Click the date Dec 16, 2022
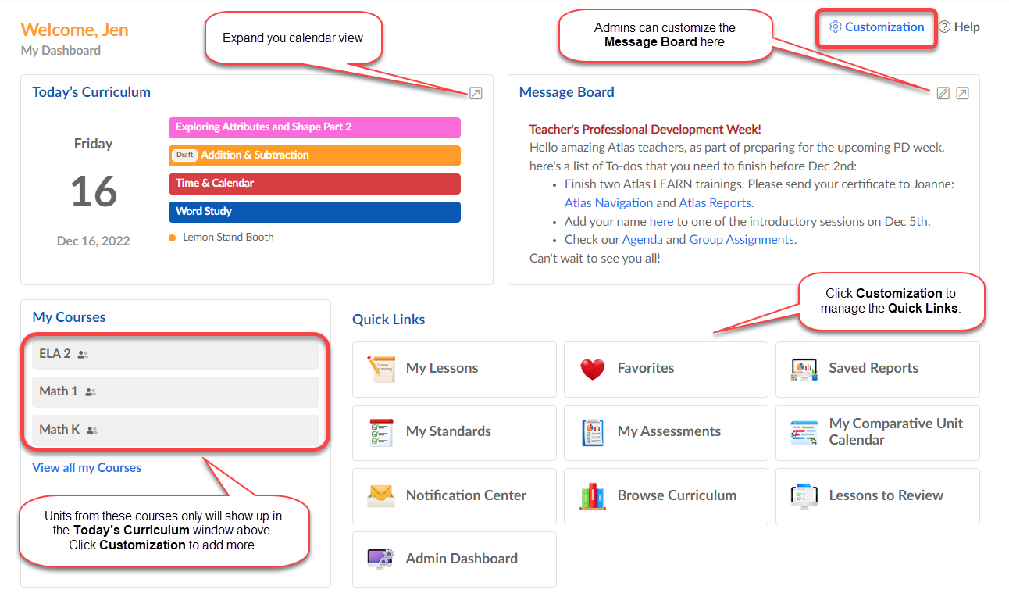1009x604 pixels. point(94,241)
